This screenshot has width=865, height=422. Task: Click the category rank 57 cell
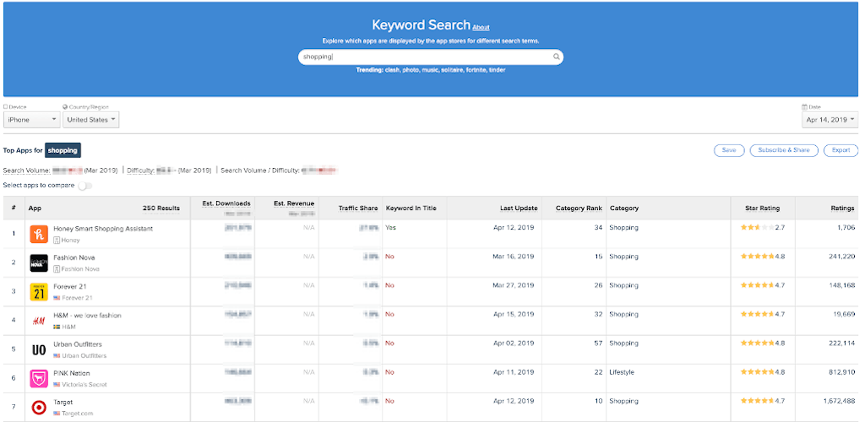tap(599, 344)
